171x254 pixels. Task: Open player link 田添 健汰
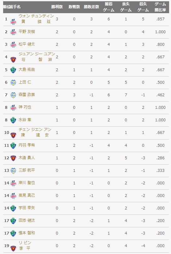pos(27,220)
